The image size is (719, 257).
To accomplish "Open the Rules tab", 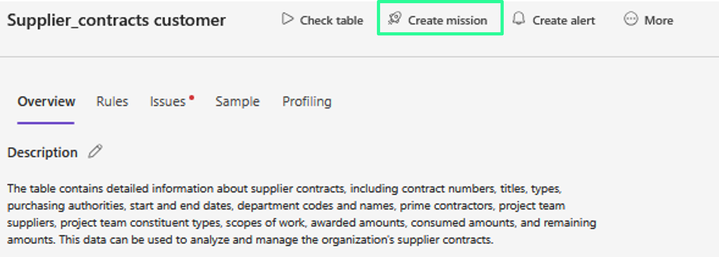I will point(112,102).
